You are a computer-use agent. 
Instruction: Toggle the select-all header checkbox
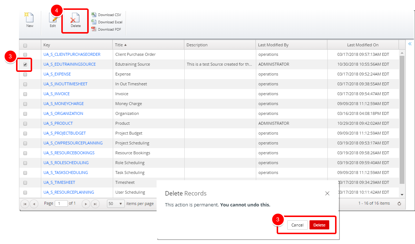click(25, 46)
